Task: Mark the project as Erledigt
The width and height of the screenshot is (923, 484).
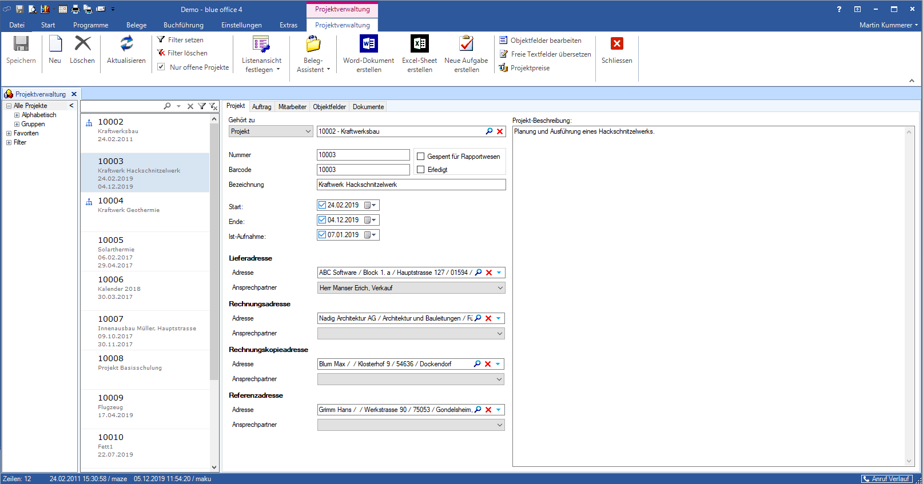Action: 421,170
